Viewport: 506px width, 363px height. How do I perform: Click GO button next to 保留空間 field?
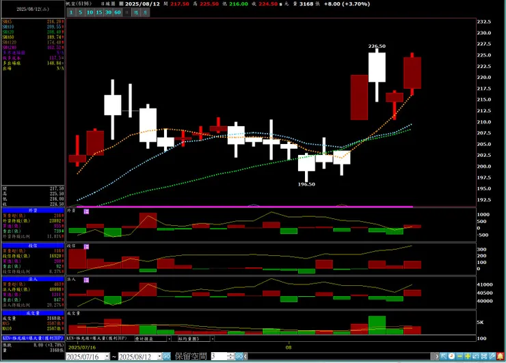(x=239, y=356)
